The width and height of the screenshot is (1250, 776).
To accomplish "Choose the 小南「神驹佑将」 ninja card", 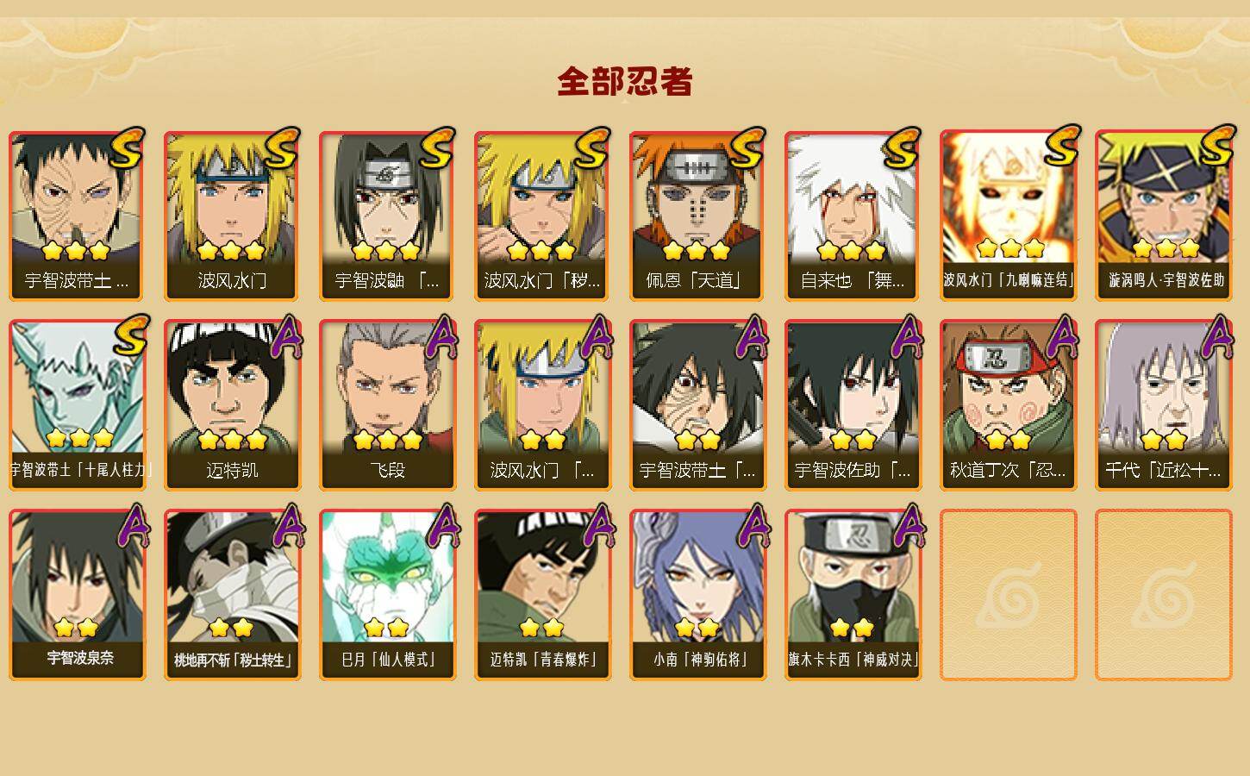I will [x=697, y=595].
